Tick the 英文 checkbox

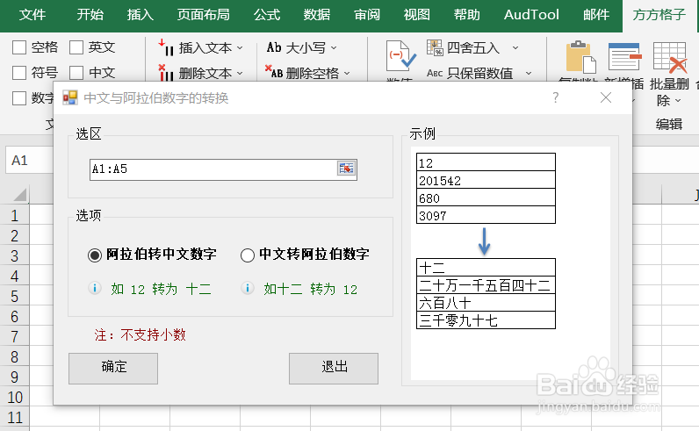[76, 47]
